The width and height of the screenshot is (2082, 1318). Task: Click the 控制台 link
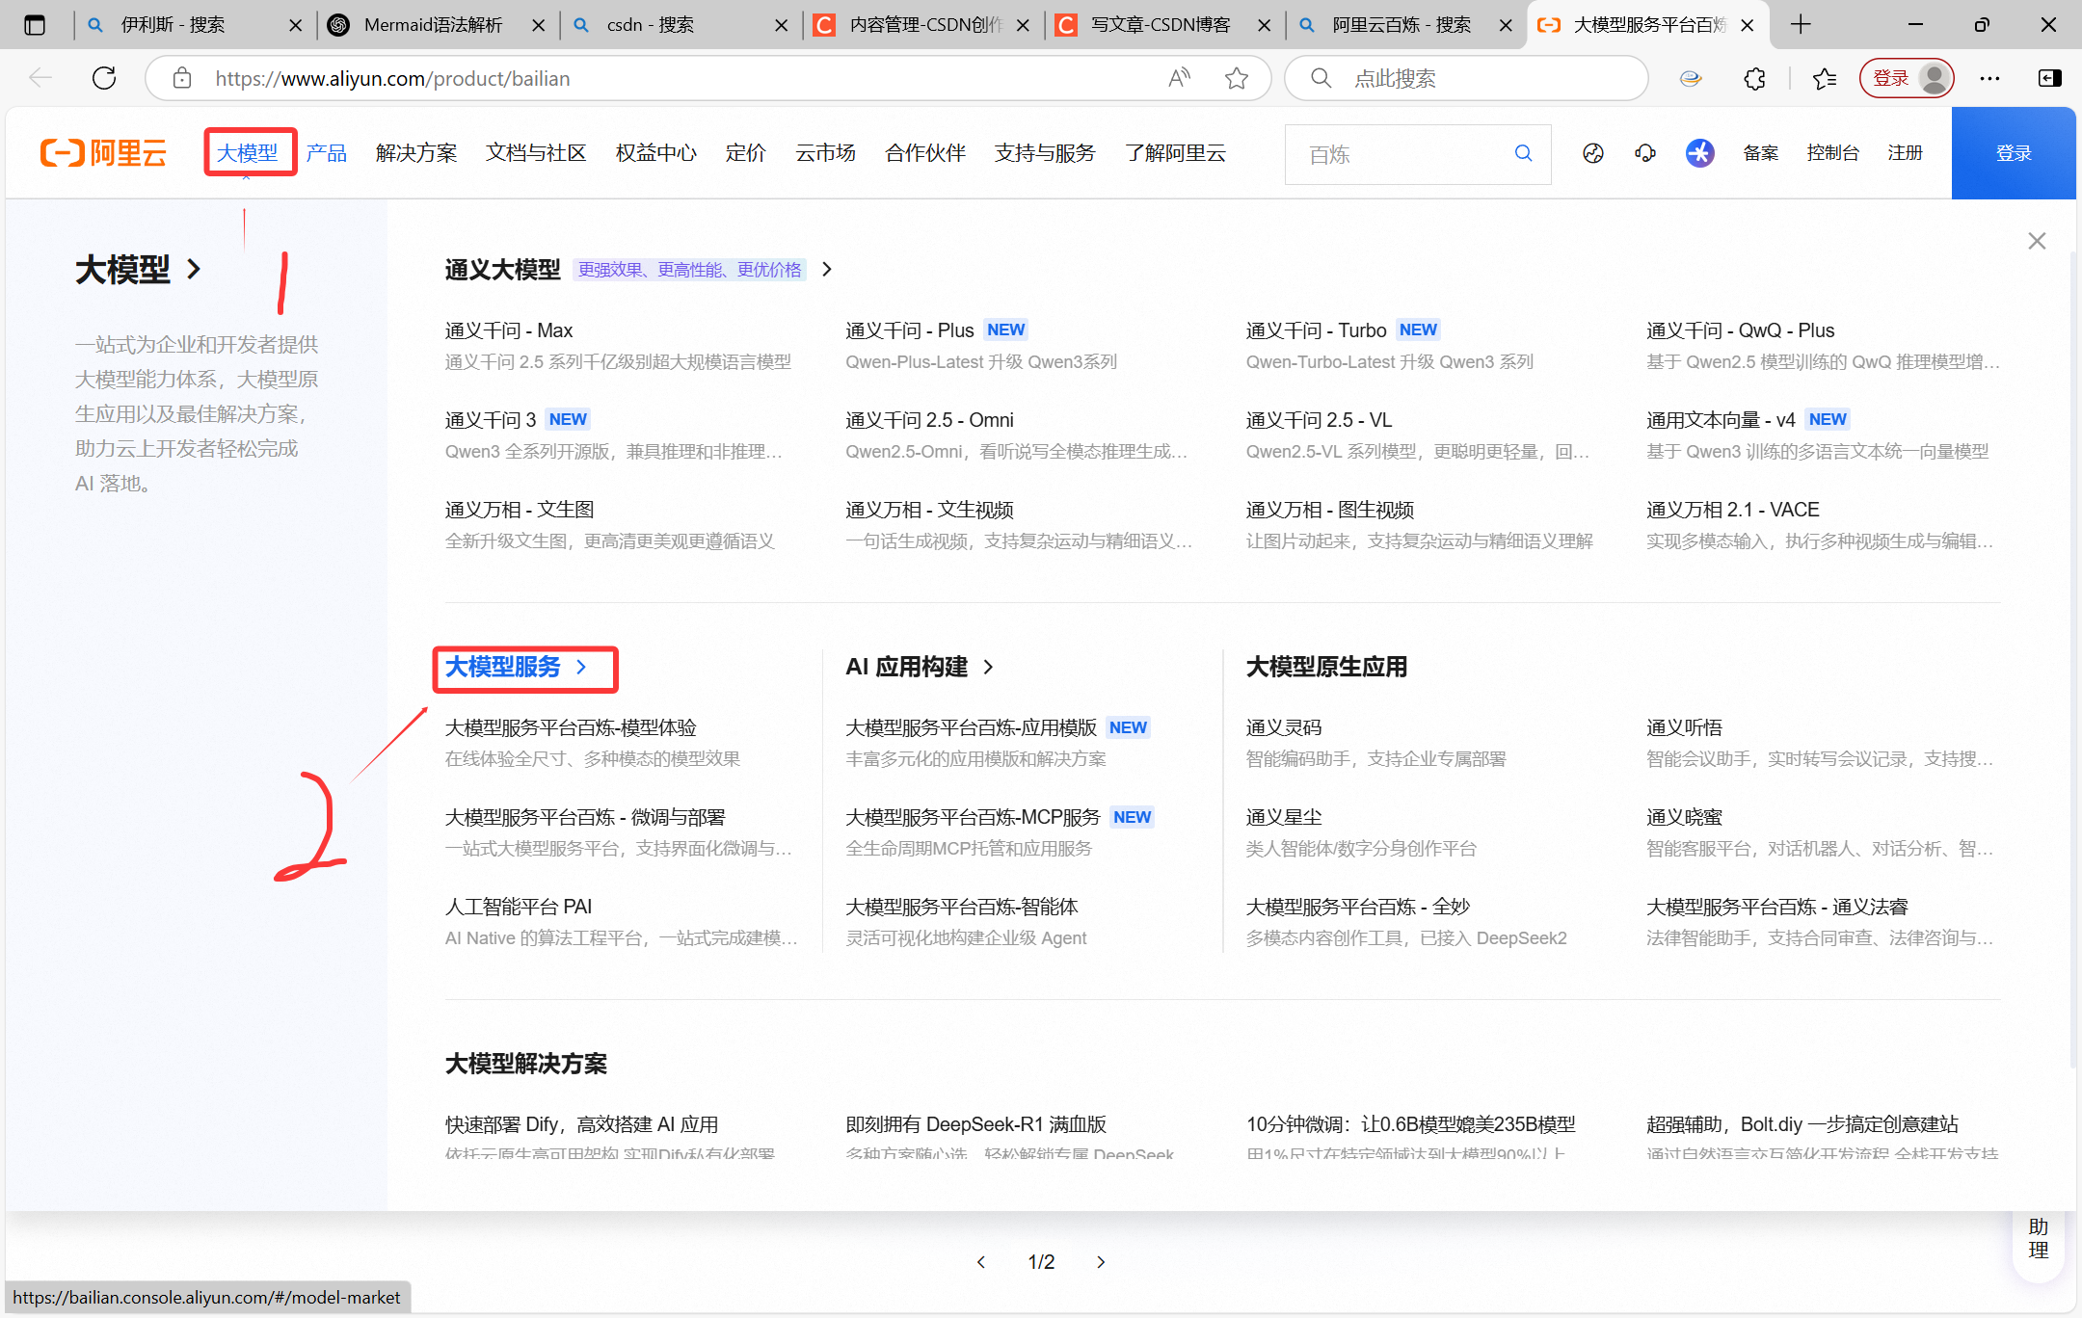(x=1832, y=153)
